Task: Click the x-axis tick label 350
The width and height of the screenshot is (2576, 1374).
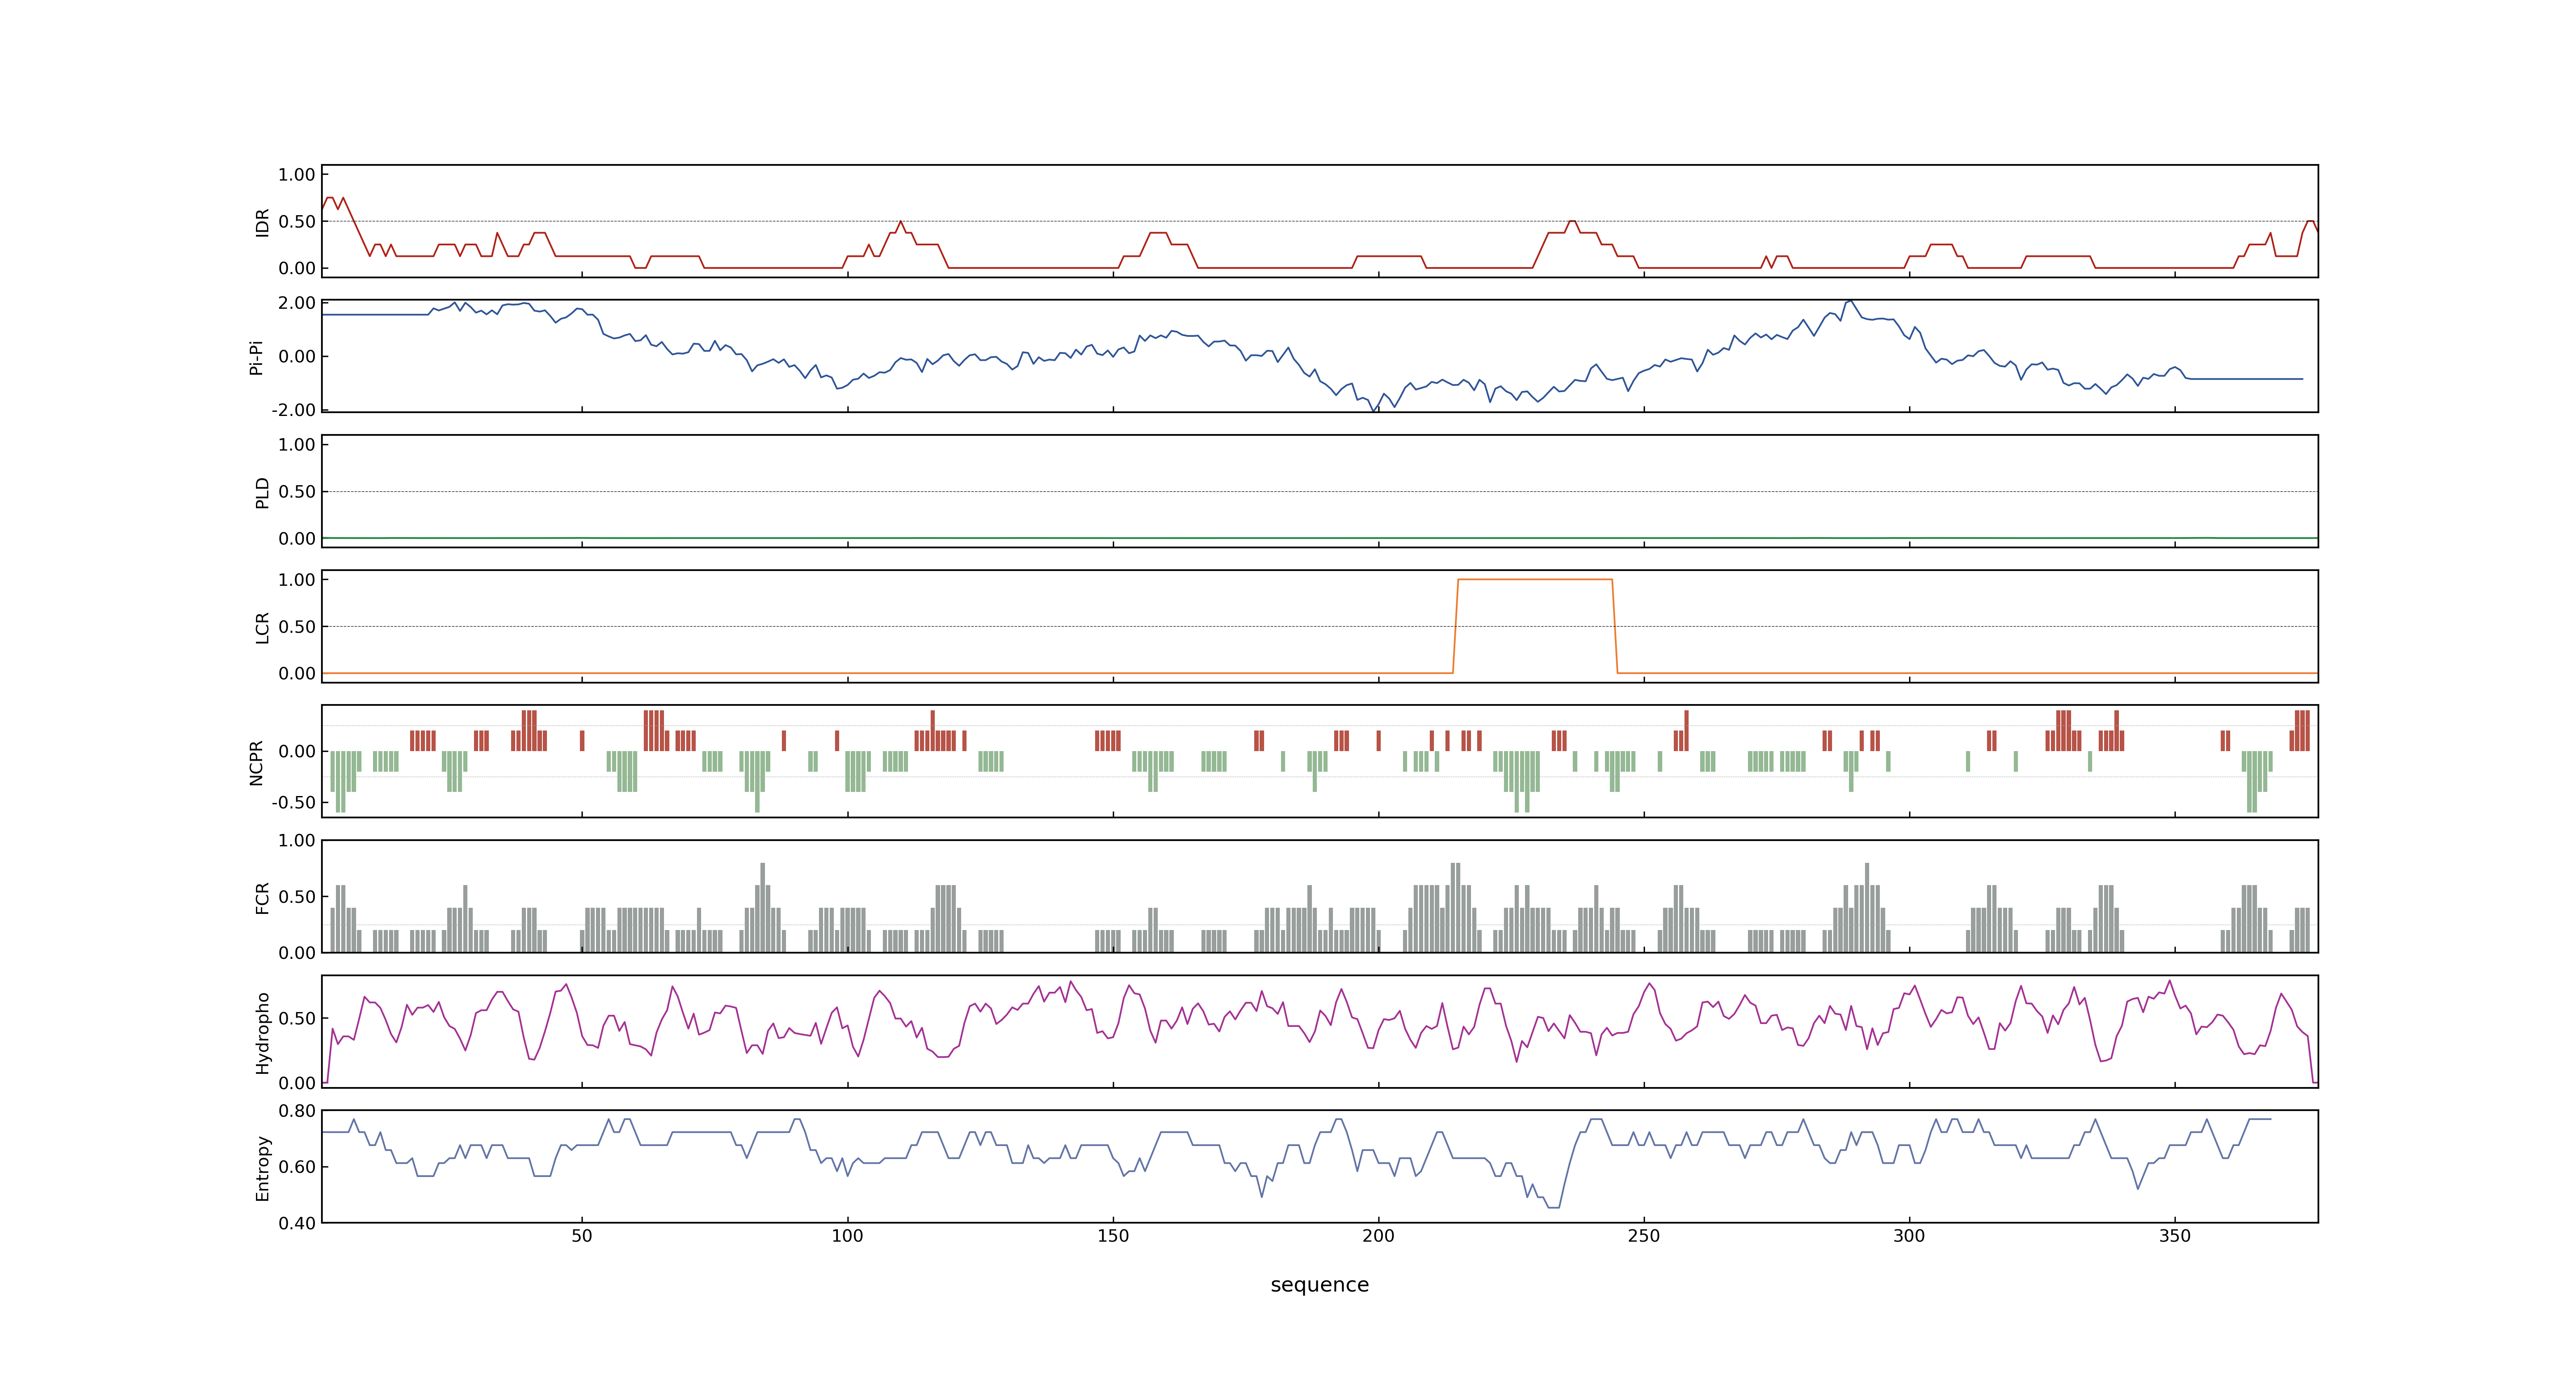Action: (2175, 1236)
